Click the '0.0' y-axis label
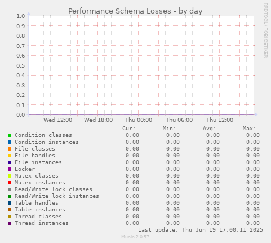Screen dimensions: 271x243 pyautogui.click(x=21, y=114)
